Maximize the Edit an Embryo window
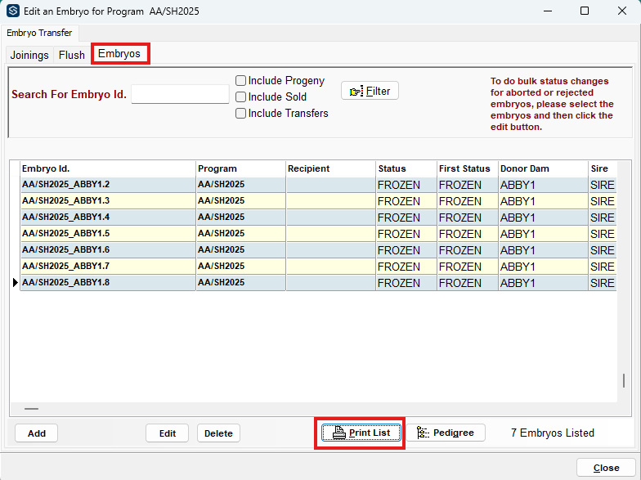641x480 pixels. click(x=585, y=11)
